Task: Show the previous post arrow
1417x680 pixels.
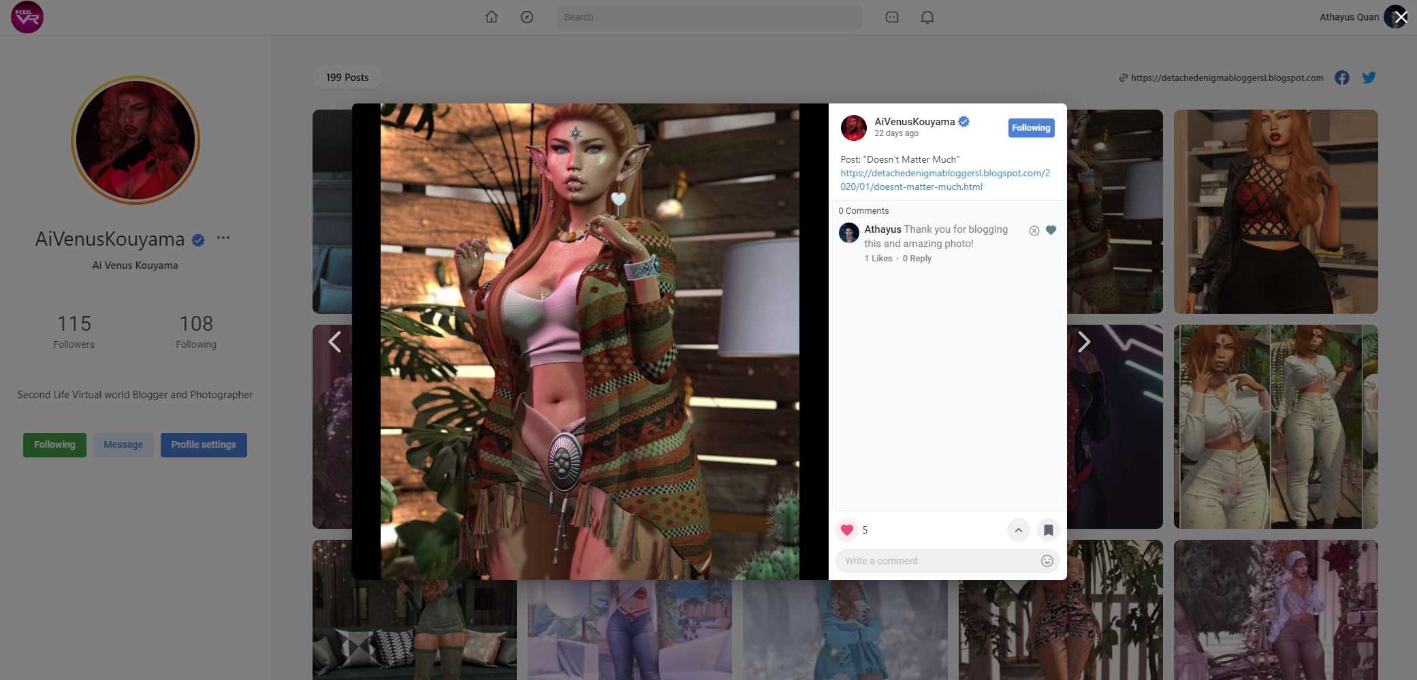Action: coord(334,342)
